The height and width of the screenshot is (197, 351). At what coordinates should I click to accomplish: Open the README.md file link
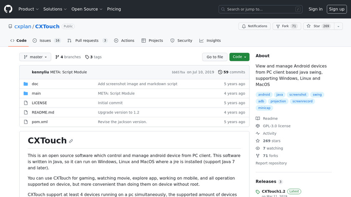point(43,112)
